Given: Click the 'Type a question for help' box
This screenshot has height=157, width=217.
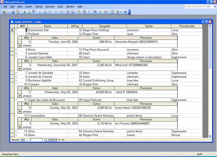Looking at the screenshot, I should 198,6.
